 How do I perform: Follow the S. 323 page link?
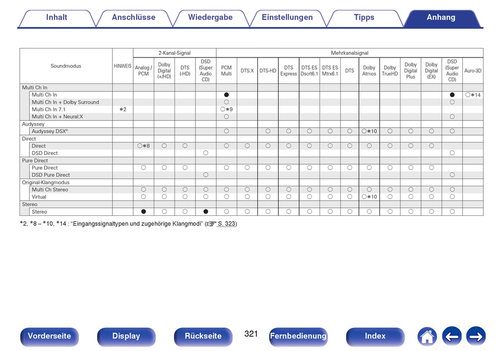[x=227, y=224]
